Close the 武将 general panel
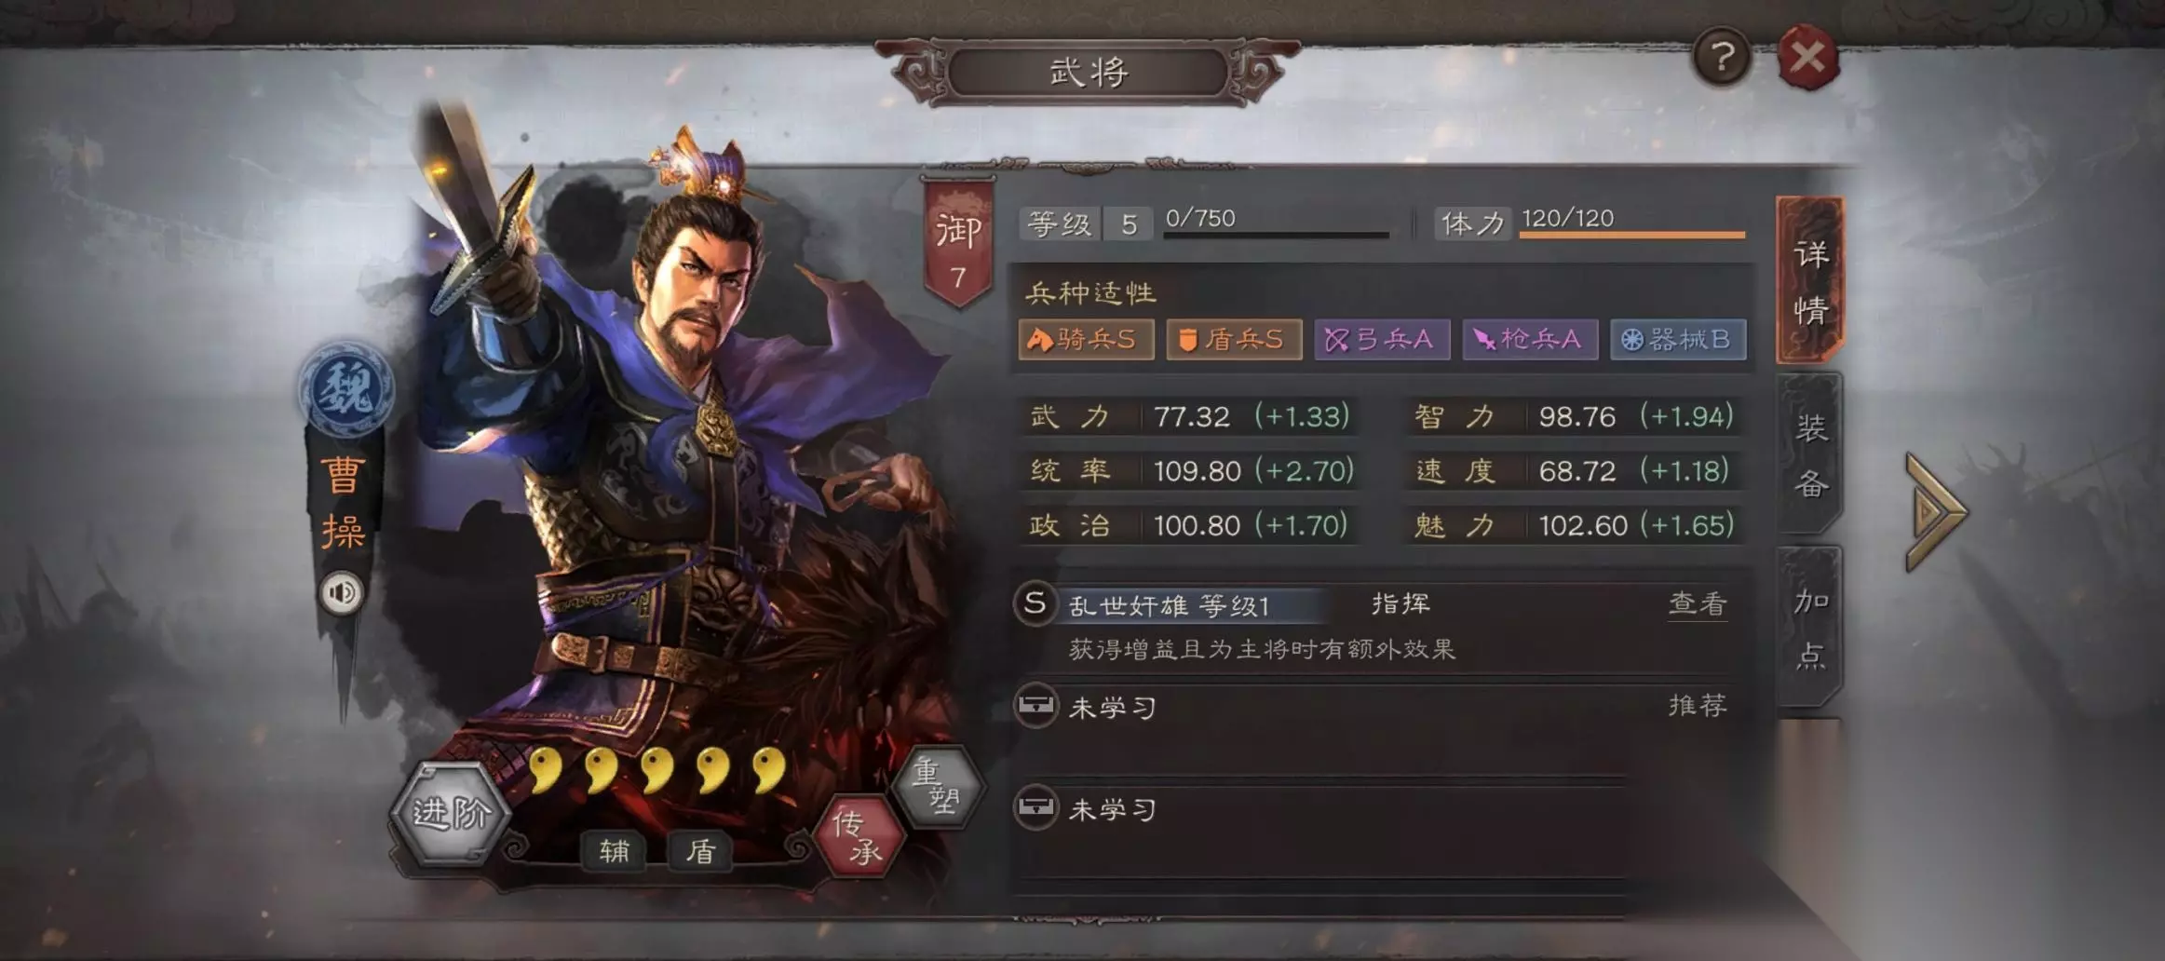 pyautogui.click(x=1807, y=58)
